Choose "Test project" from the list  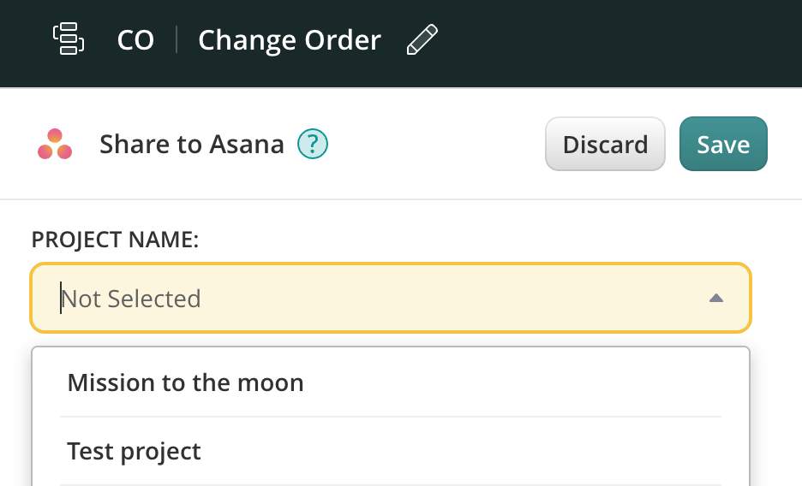[x=134, y=451]
